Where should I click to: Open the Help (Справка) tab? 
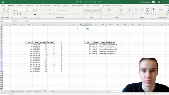tap(96, 6)
